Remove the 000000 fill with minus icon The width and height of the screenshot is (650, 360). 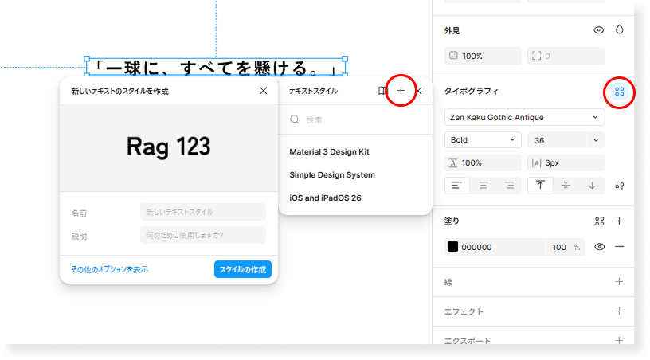[x=619, y=247]
